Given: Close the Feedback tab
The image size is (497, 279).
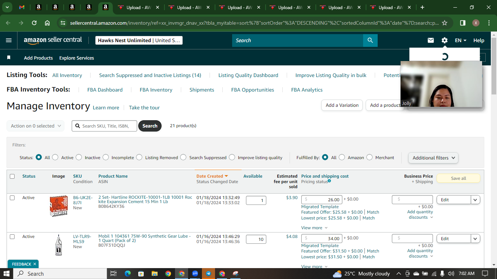Looking at the screenshot, I should point(35,264).
